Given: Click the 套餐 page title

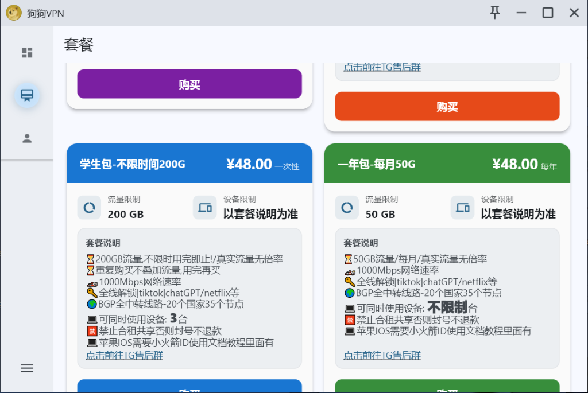Looking at the screenshot, I should pyautogui.click(x=78, y=45).
